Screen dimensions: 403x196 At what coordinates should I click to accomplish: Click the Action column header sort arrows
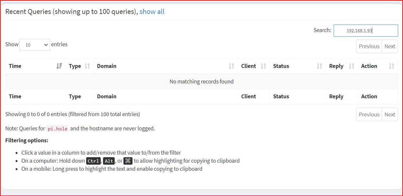[x=391, y=66]
